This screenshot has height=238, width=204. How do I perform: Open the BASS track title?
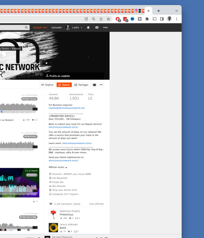[x=63, y=228]
